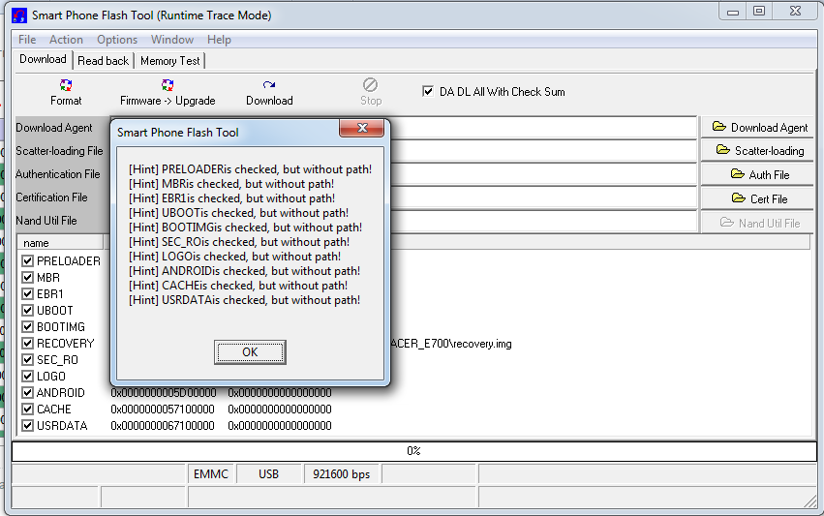Open the File menu
The height and width of the screenshot is (516, 824).
27,40
